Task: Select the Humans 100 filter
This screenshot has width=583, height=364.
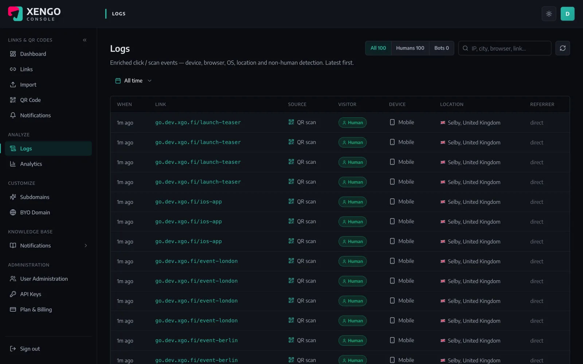Action: point(410,48)
